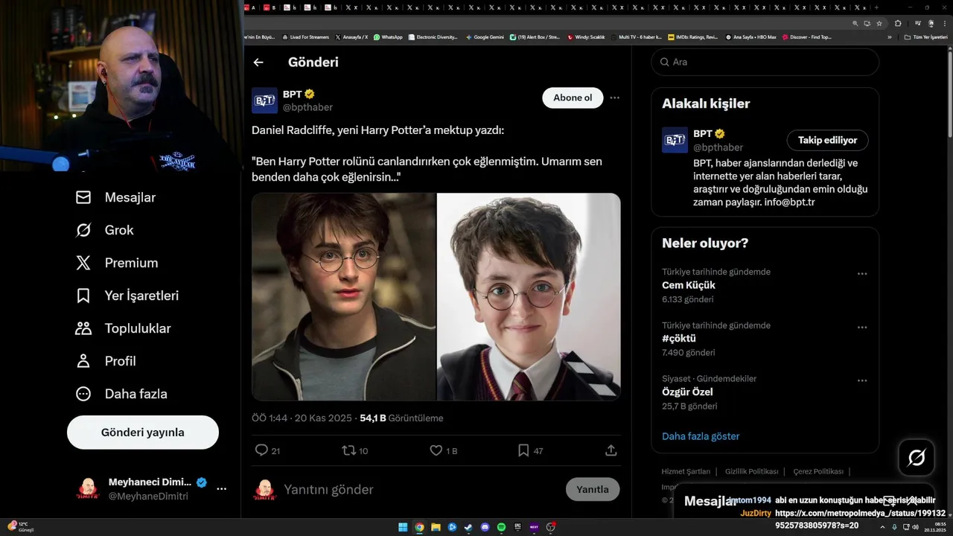953x536 pixels.
Task: Open Daha fazla in the sidebar
Action: [x=121, y=394]
